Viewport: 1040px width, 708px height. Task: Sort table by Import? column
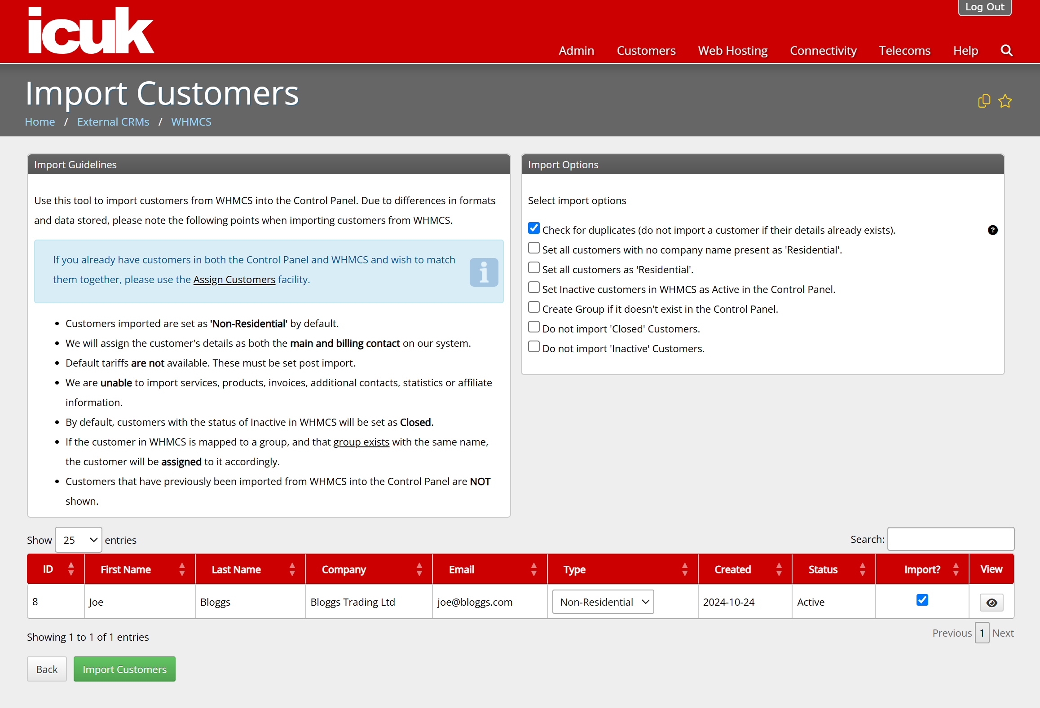922,569
